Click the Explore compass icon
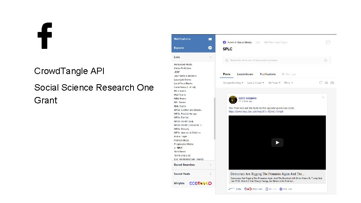Image resolution: width=361 pixels, height=203 pixels. point(210,48)
